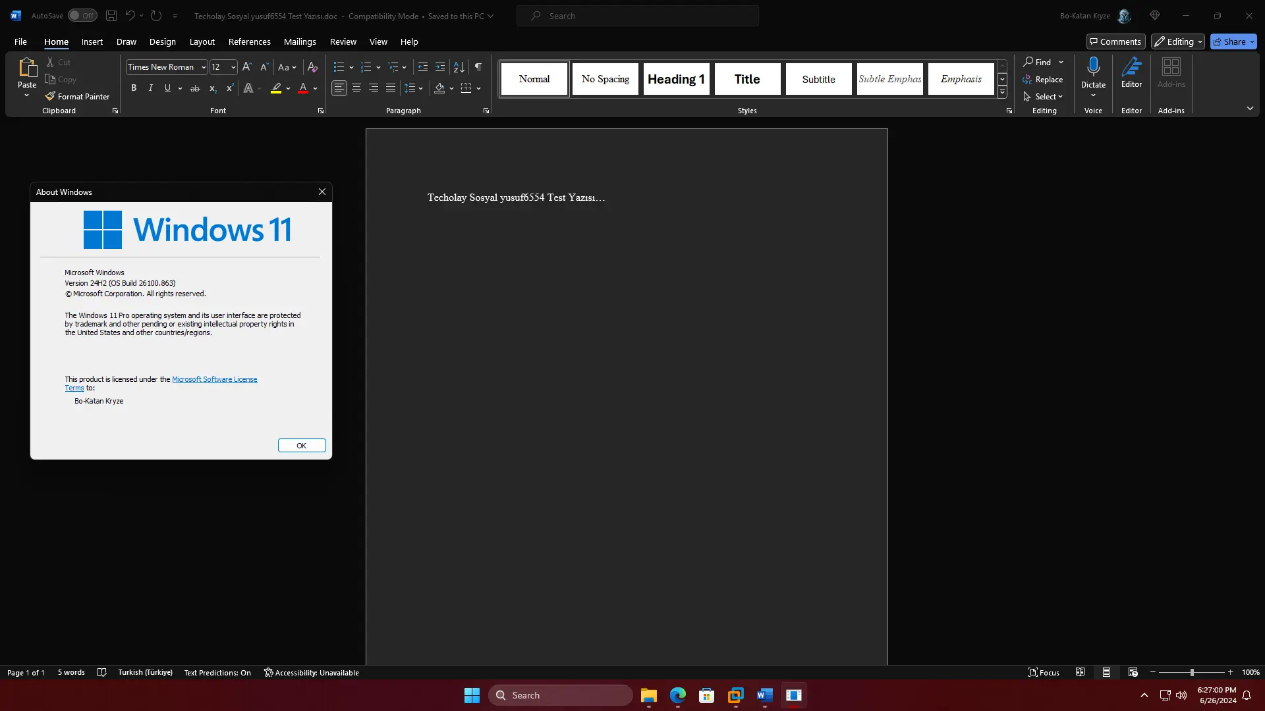The height and width of the screenshot is (711, 1265).
Task: Toggle Text Predictions status
Action: (x=217, y=673)
